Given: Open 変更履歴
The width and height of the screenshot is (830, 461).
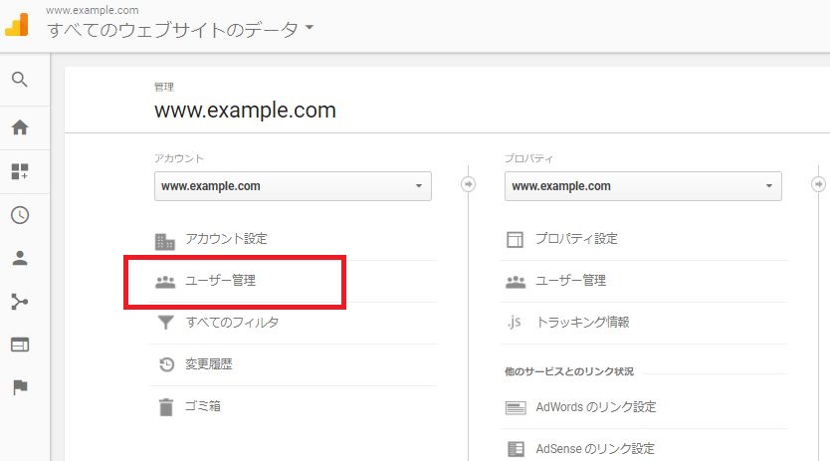Looking at the screenshot, I should pyautogui.click(x=209, y=364).
